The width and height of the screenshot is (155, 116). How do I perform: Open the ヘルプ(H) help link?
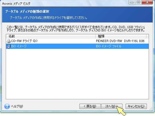click(x=17, y=106)
